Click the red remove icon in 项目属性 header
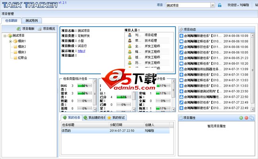The width and height of the screenshot is (258, 159). [246, 118]
